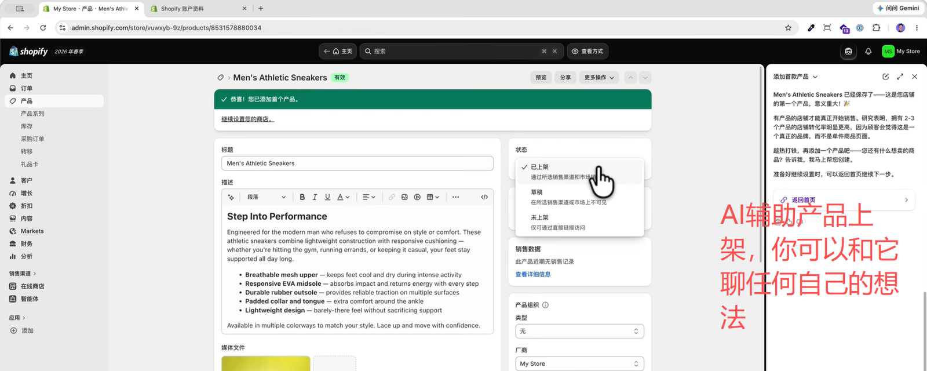Click the 预览 button
This screenshot has height=371, width=927.
[541, 78]
